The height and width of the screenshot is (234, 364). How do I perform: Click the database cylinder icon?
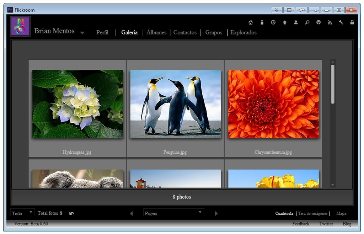click(x=262, y=22)
